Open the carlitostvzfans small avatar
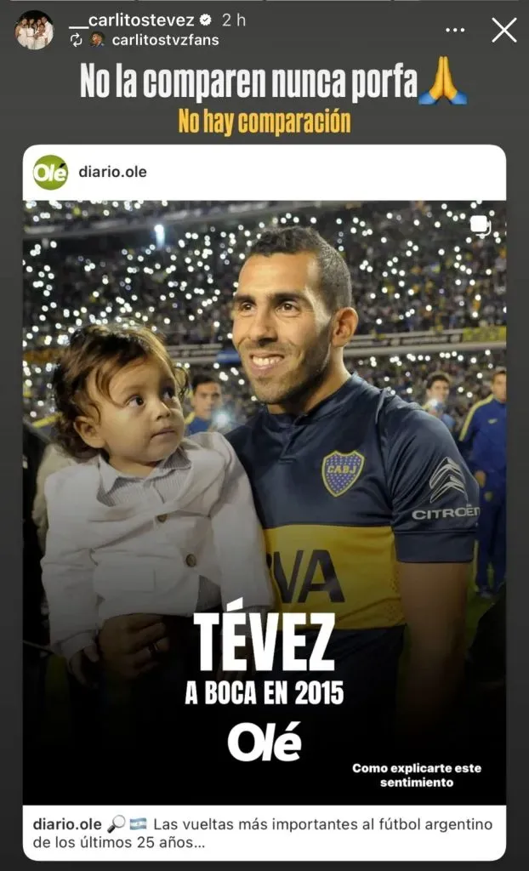529x871 pixels. point(98,40)
